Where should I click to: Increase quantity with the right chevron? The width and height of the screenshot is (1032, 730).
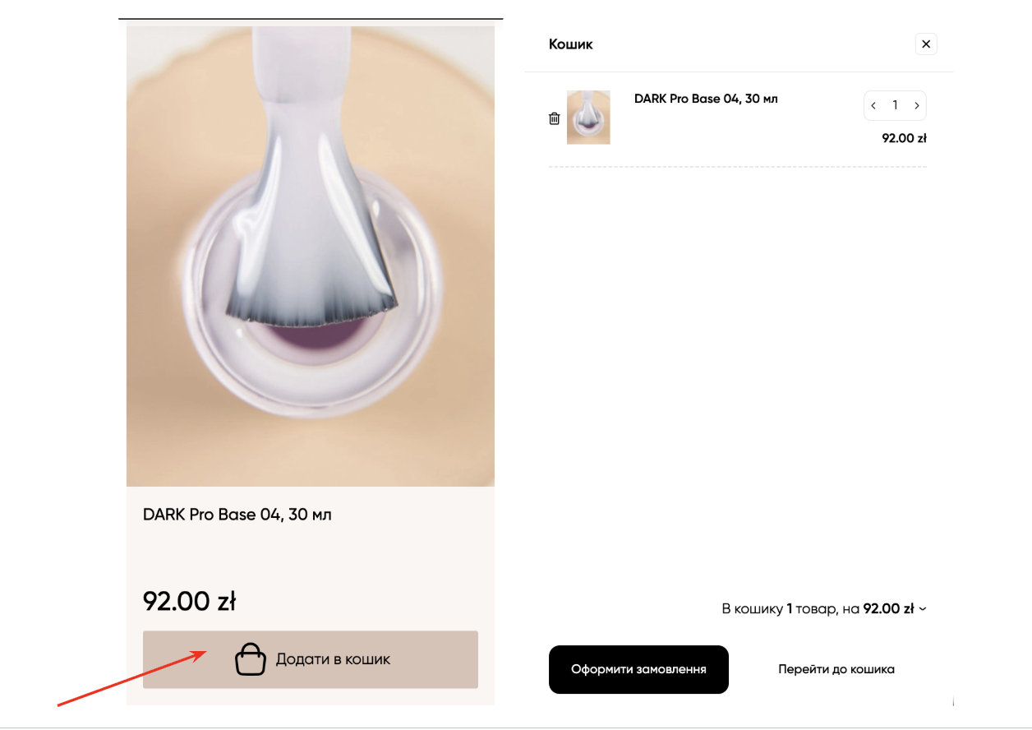click(916, 106)
